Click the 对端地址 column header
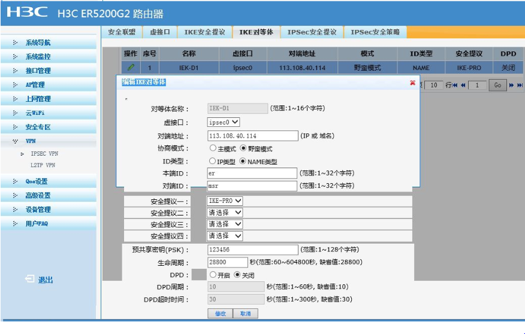This screenshot has height=334, width=525. [302, 53]
